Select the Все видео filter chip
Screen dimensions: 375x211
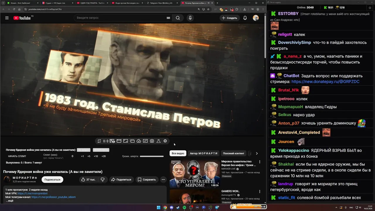coord(178,153)
